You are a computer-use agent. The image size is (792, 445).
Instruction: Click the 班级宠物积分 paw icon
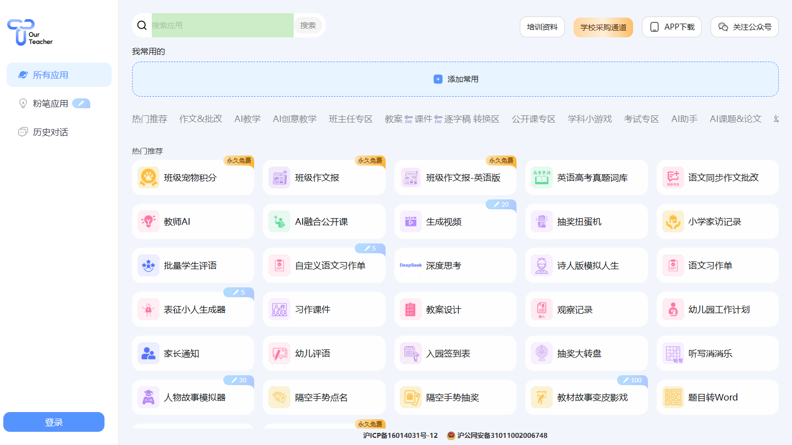click(148, 177)
